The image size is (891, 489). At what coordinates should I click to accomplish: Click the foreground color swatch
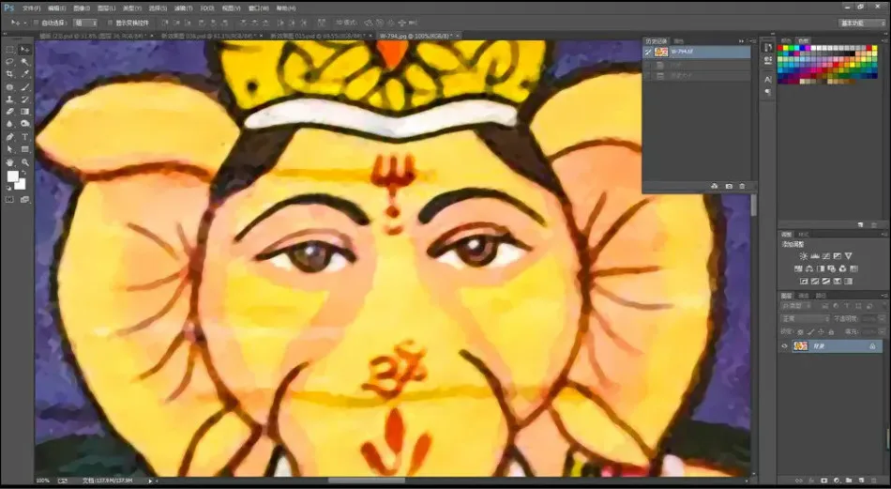[x=12, y=176]
